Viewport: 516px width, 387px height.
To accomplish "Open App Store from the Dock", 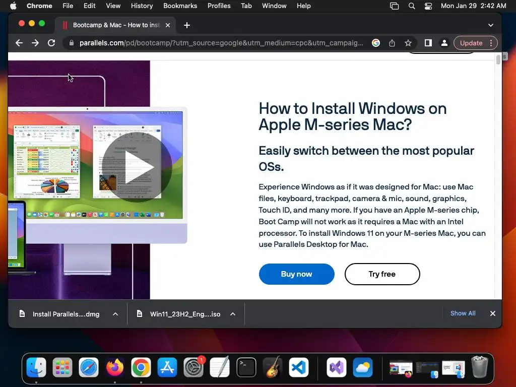I will 167,367.
